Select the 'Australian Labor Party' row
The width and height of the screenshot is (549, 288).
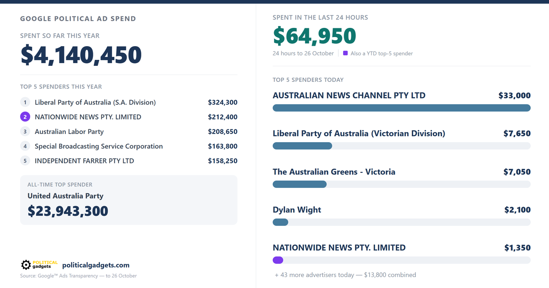tap(129, 132)
